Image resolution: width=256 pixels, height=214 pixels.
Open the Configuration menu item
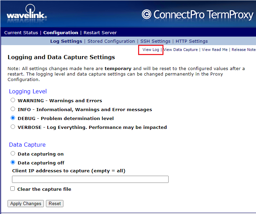click(x=61, y=33)
